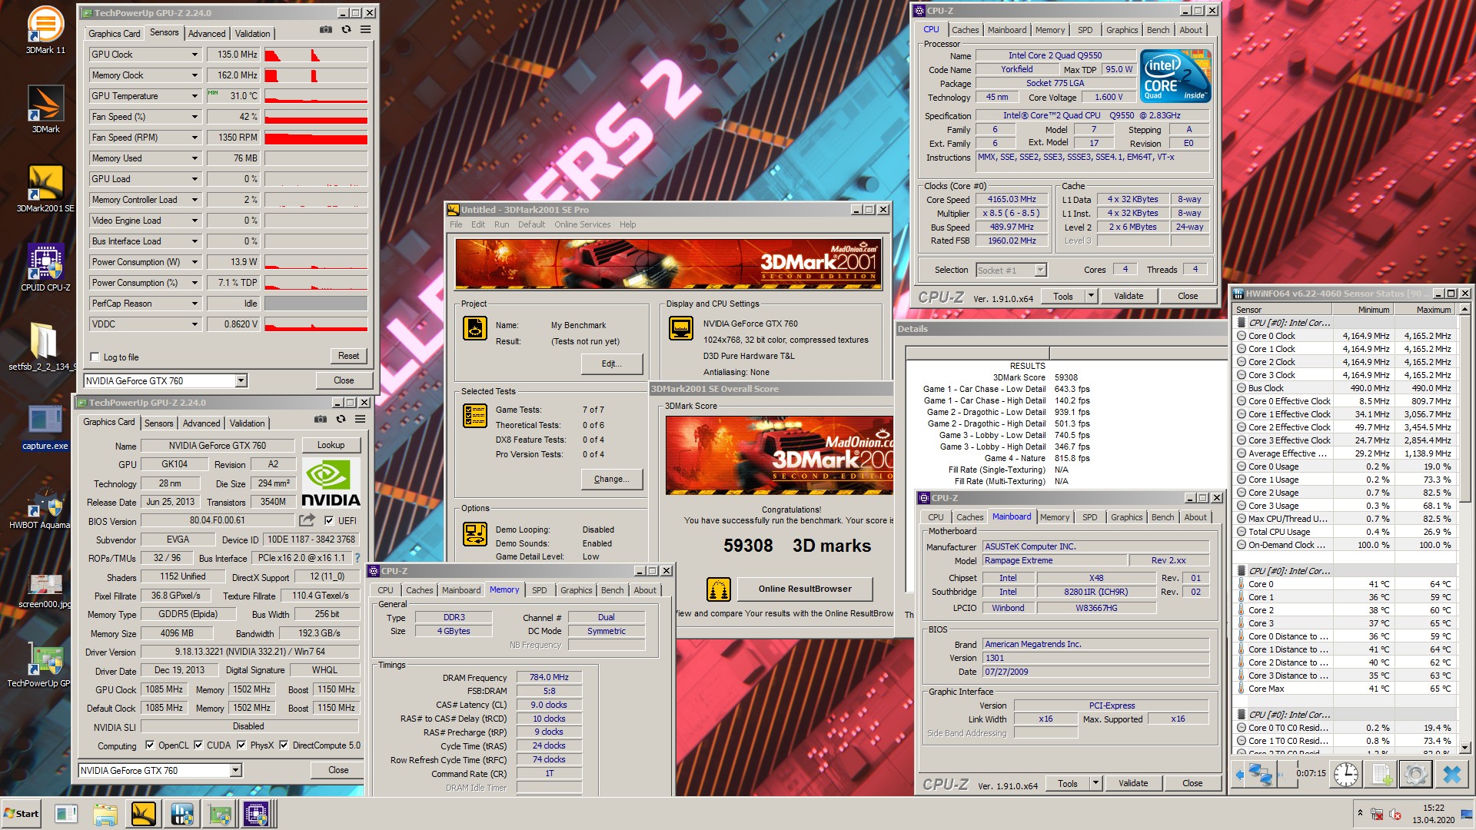Toggle the DirectCompute 5.0 checkbox

284,745
